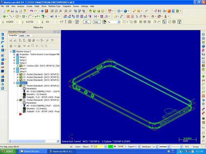Viewport: 206px width, 154px height.
Task: Click the move insert arrow up icon
Action: point(29,46)
